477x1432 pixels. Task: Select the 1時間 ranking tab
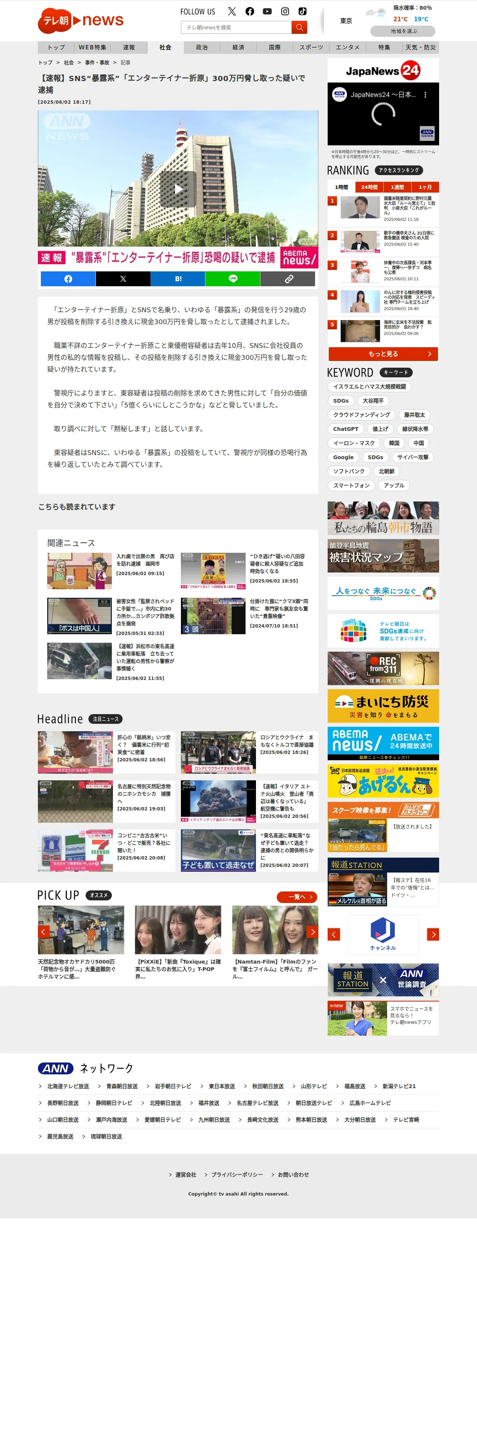click(341, 187)
